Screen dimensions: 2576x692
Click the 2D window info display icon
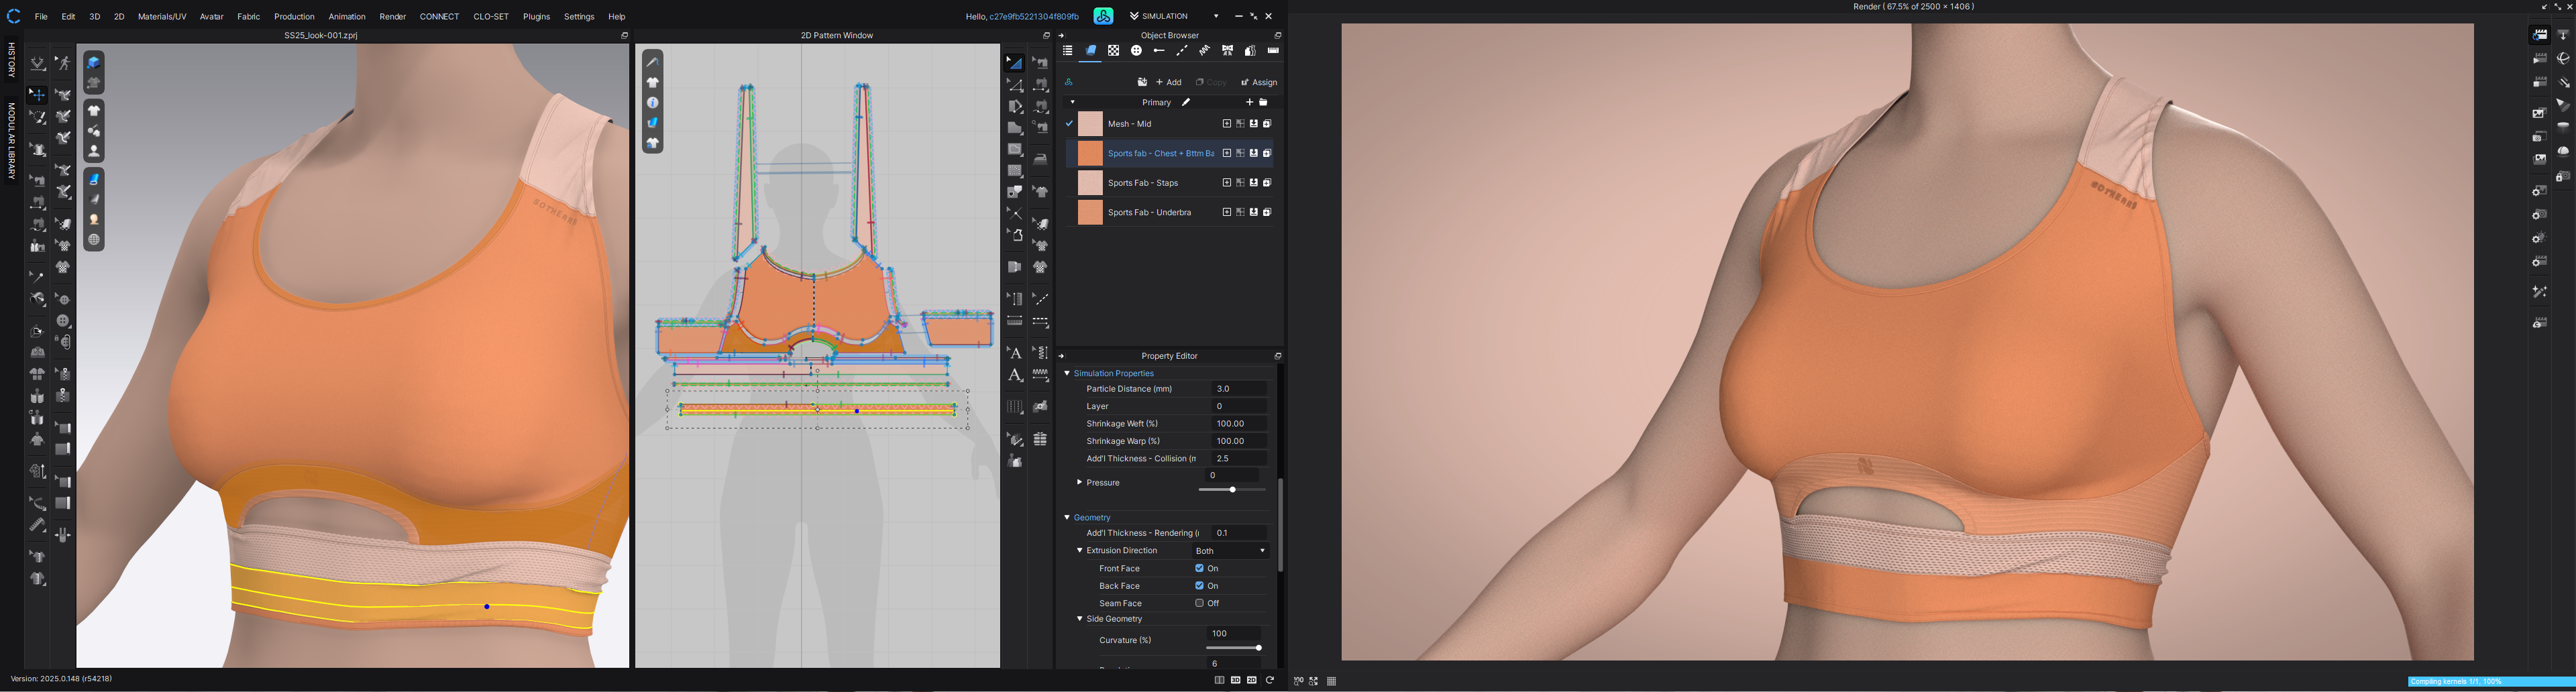click(x=652, y=103)
